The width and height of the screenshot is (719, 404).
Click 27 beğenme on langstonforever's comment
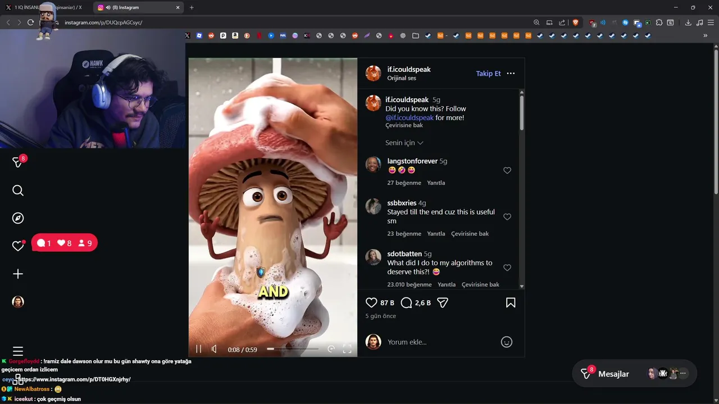tap(404, 183)
